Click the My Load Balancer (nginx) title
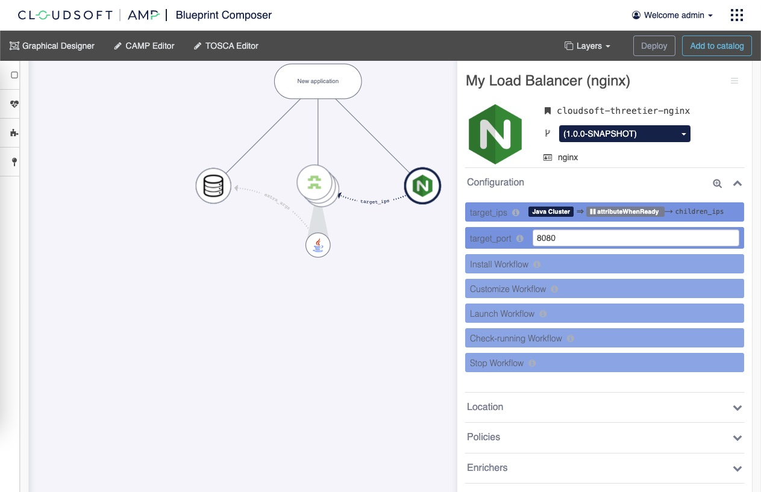761x492 pixels. click(548, 81)
